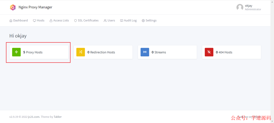Click the Dashboard home icon

[x=11, y=20]
